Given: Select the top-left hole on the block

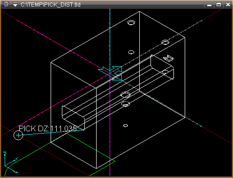Looking at the screenshot, I should pos(131,22).
